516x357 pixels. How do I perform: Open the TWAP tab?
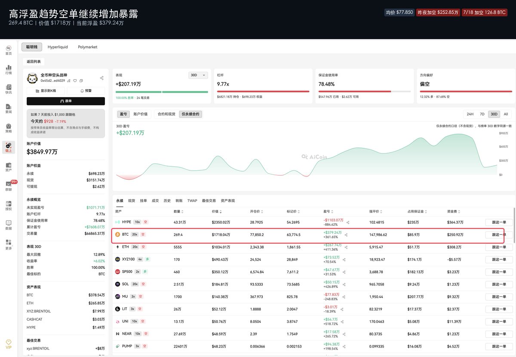coord(192,200)
